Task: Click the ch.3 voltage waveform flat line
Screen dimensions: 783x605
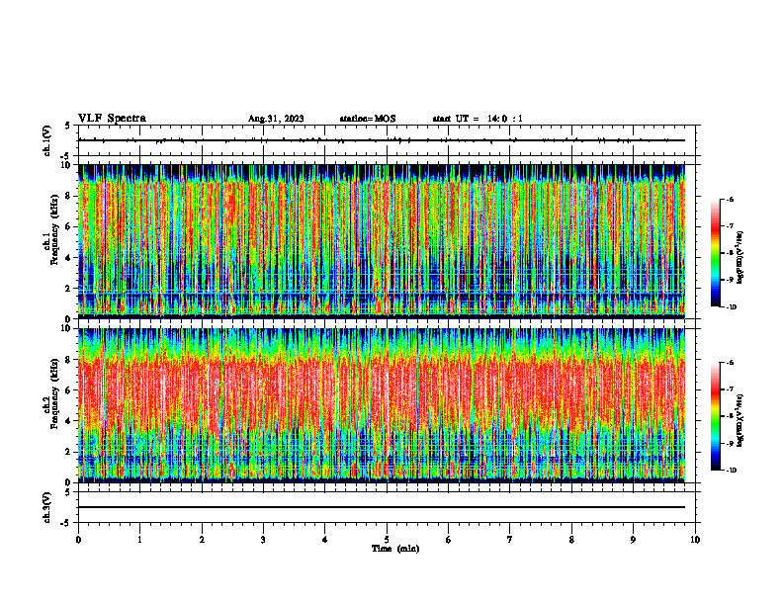Action: [381, 507]
